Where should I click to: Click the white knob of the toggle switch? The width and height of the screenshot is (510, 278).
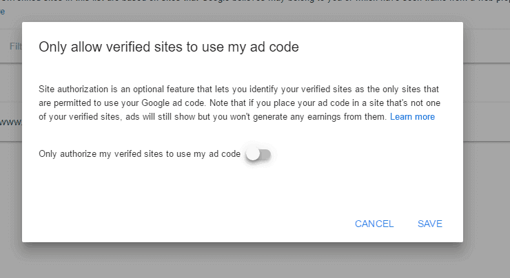(253, 155)
